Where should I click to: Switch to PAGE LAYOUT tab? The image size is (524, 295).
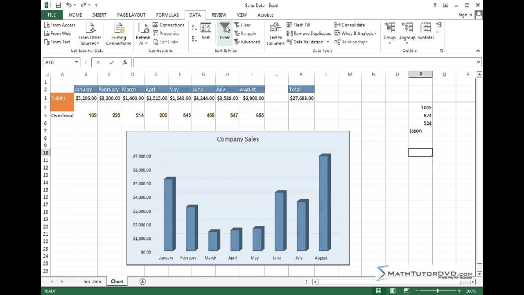[x=131, y=15]
